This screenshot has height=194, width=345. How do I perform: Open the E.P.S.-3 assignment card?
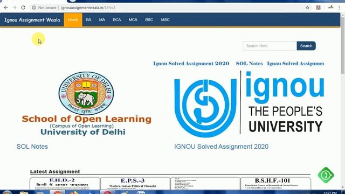click(135, 183)
